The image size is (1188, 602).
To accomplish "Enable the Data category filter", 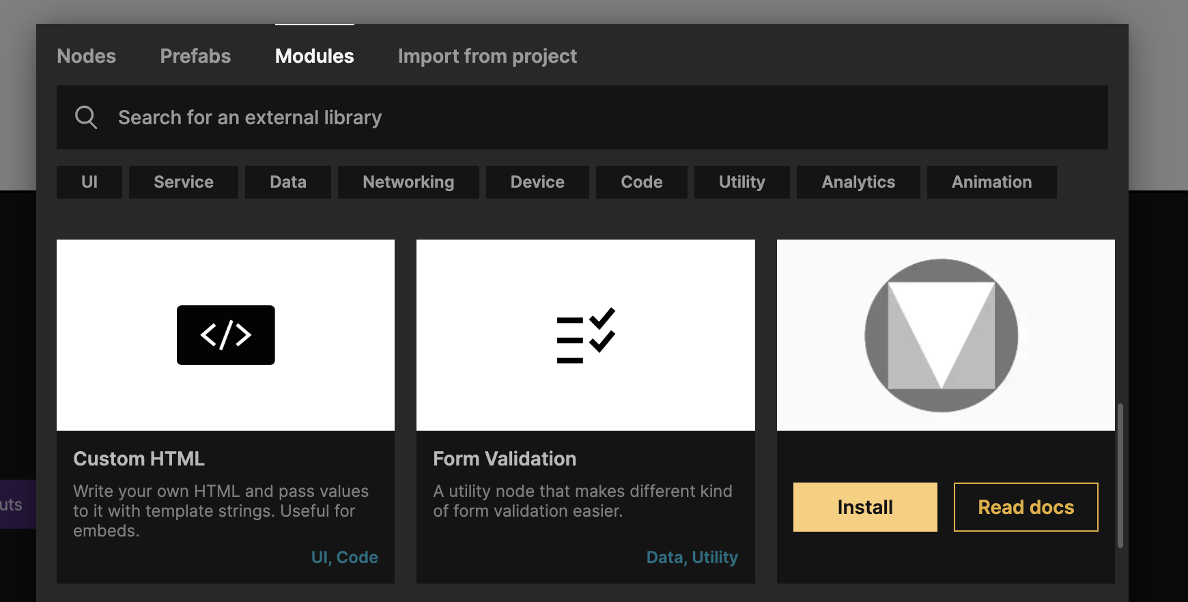I will (287, 182).
